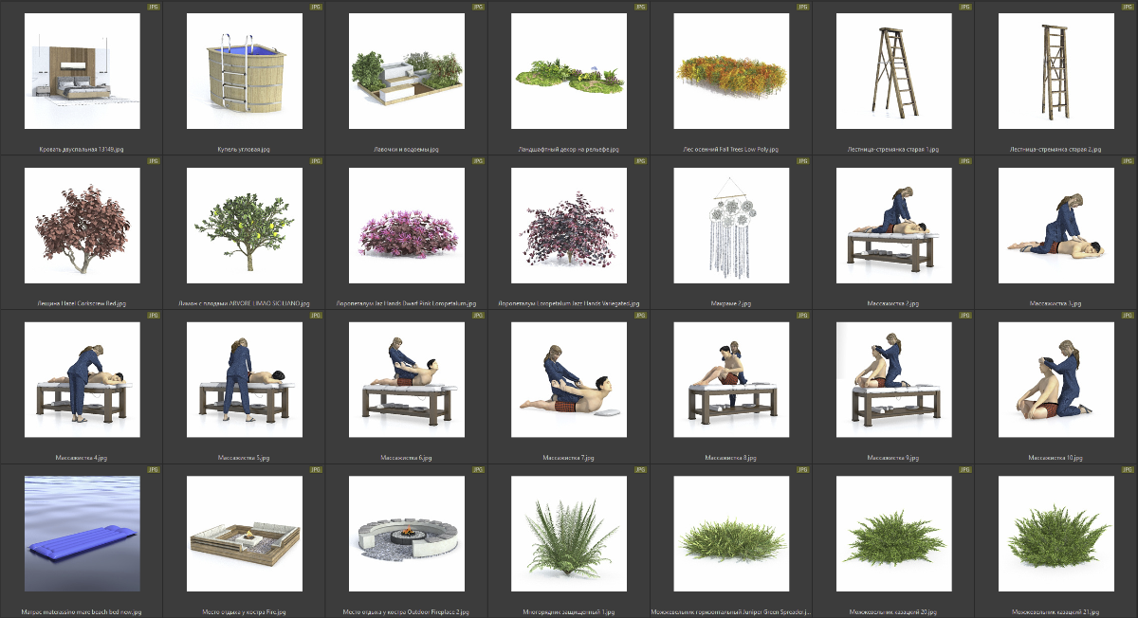Select the Массажистка 2 thumbnail
This screenshot has height=618, width=1138.
(x=893, y=226)
